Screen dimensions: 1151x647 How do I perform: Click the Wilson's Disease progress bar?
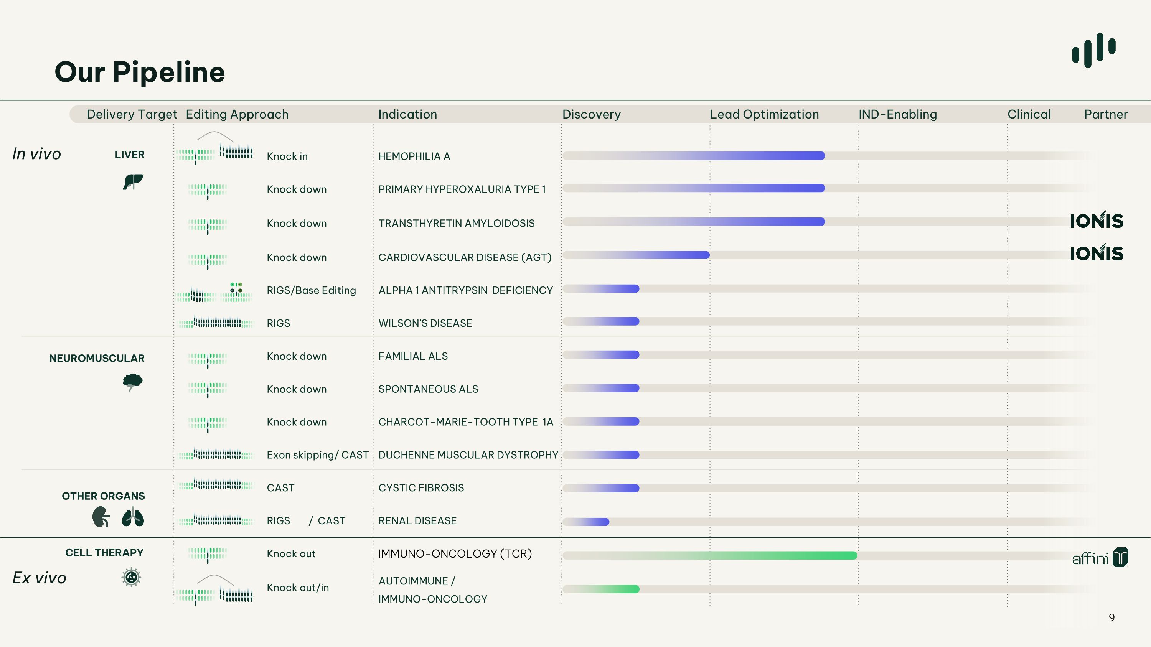[x=601, y=321]
